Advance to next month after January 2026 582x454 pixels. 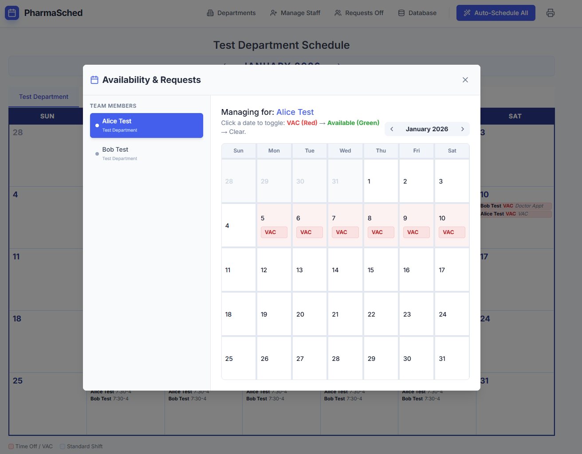(x=462, y=129)
